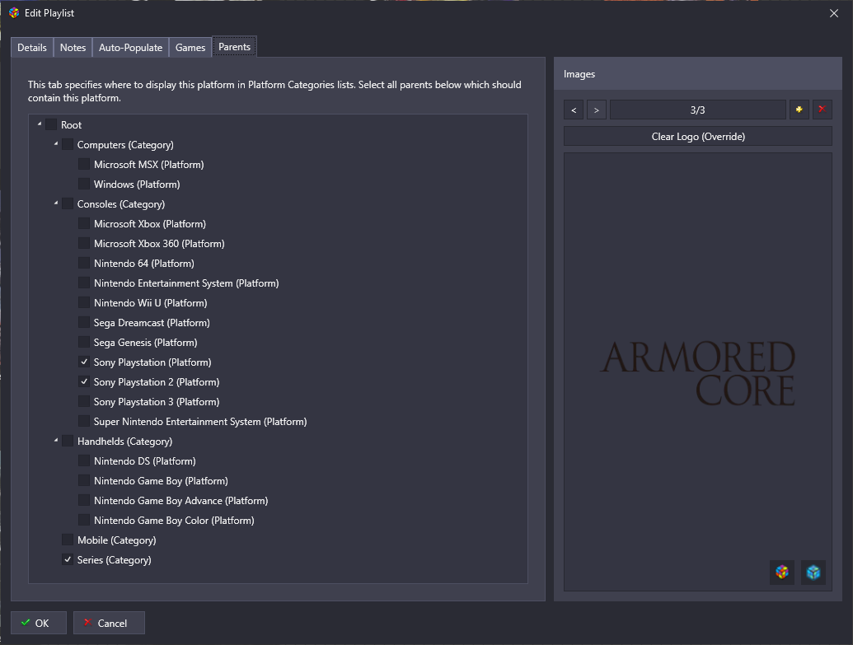Click the multicolored LaunchBox cube icon
The height and width of the screenshot is (645, 853).
[782, 572]
